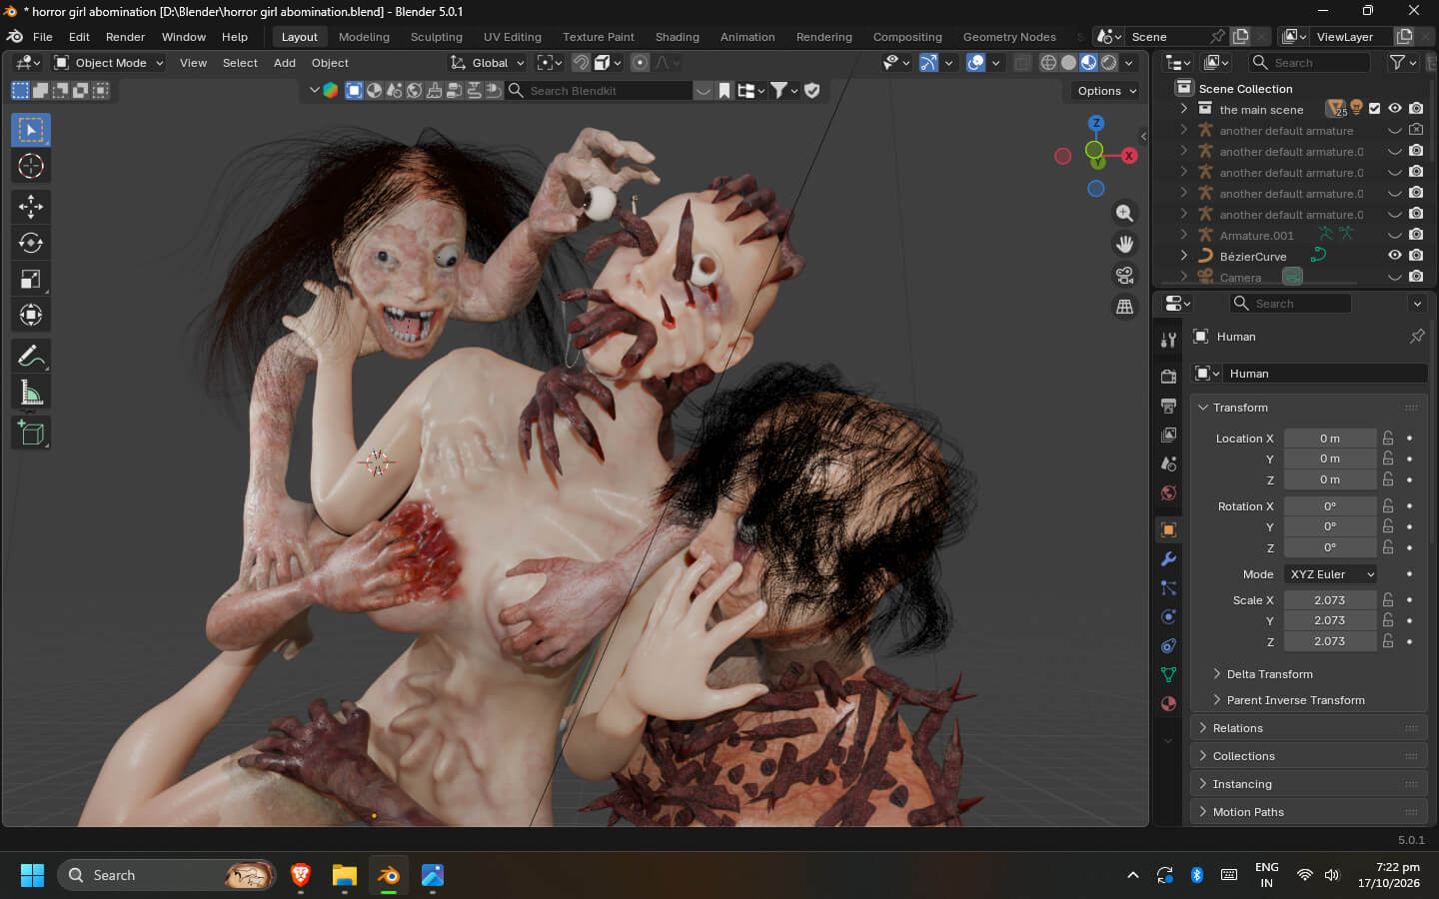Choose the Measure tool

pos(31,394)
